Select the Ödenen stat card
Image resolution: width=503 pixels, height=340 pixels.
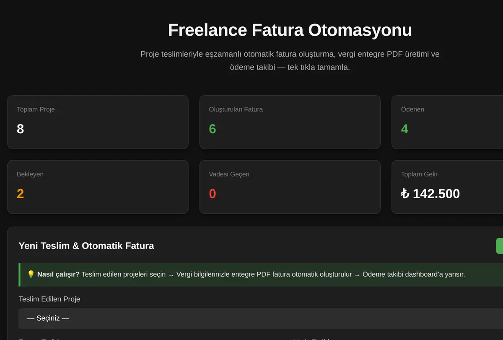[x=447, y=122]
